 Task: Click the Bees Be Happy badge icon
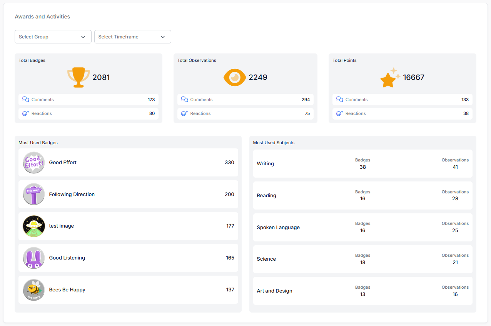click(34, 290)
